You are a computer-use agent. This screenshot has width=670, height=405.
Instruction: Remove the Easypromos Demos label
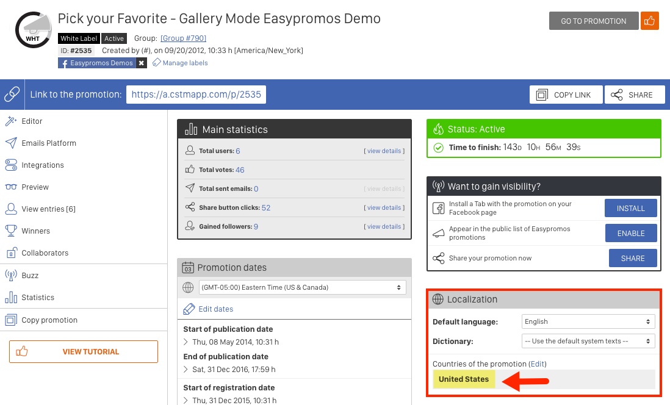pos(142,63)
